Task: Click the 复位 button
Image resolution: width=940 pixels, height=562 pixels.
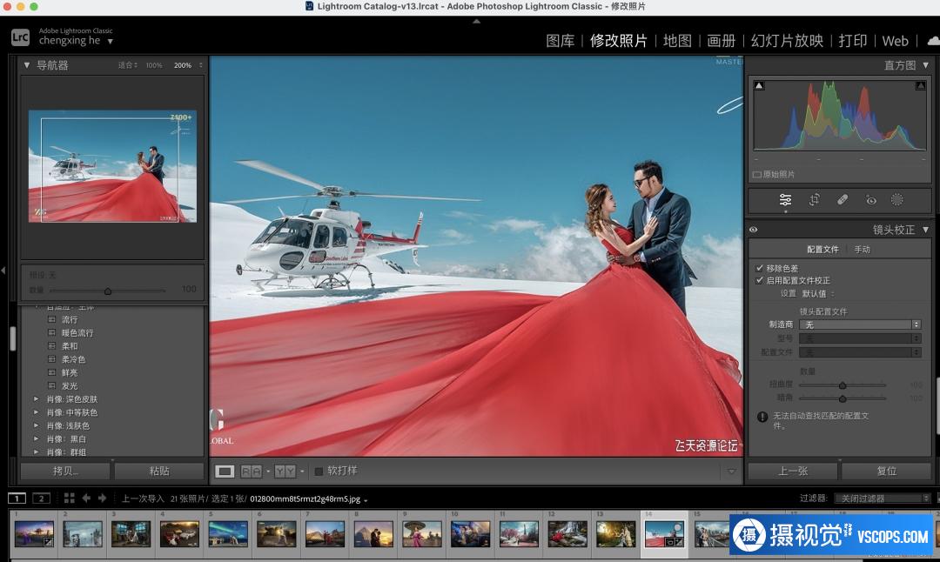Action: coord(887,471)
